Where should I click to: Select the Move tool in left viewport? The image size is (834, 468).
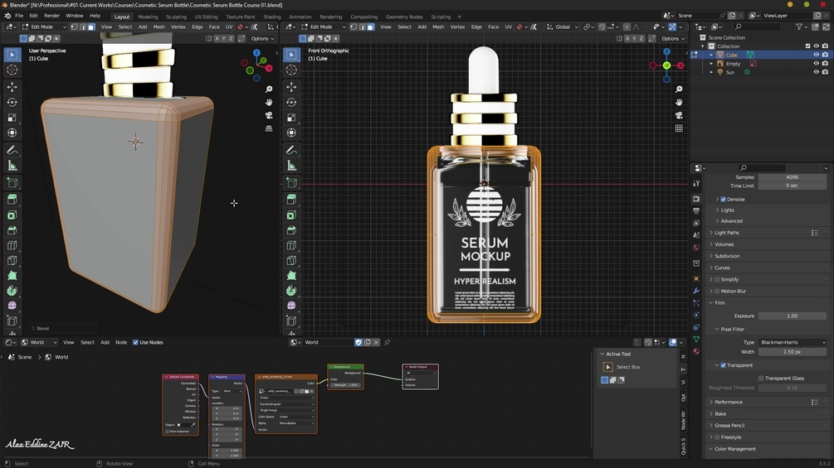12,87
